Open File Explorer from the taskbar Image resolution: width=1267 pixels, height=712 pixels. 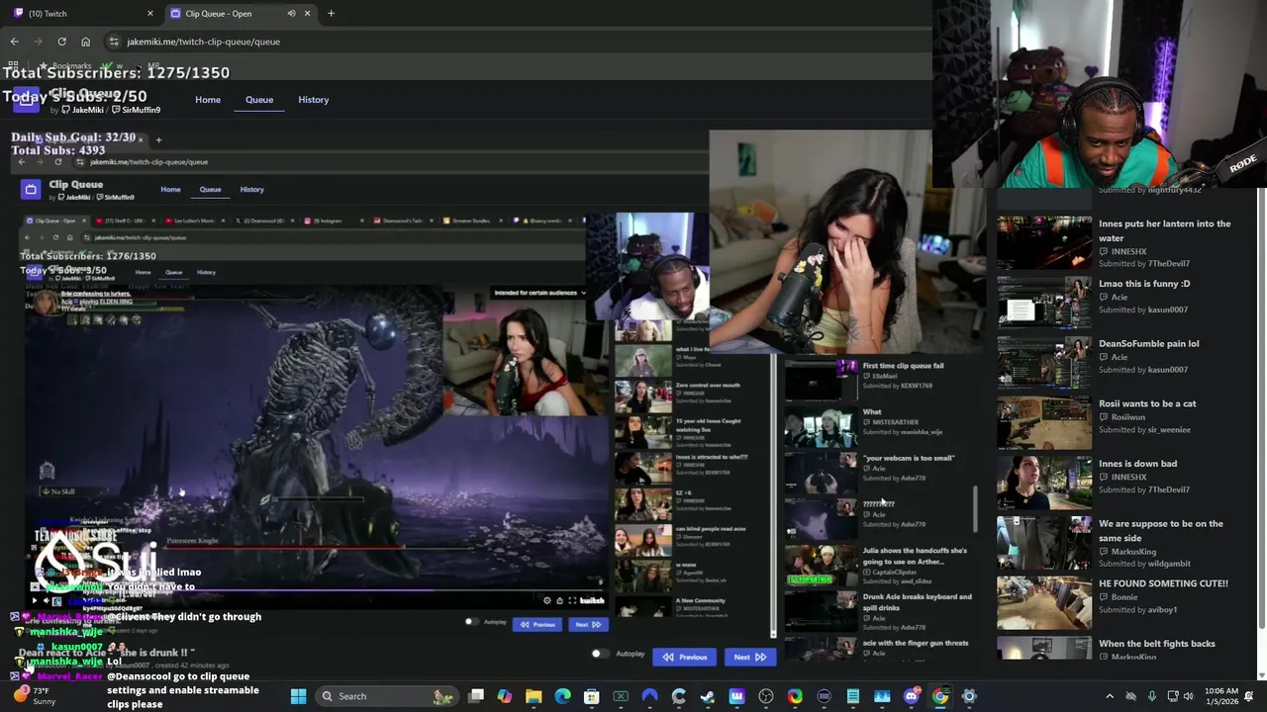pos(534,696)
